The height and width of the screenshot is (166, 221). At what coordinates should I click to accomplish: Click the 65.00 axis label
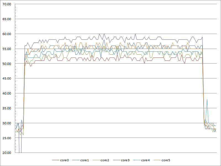point(7,19)
